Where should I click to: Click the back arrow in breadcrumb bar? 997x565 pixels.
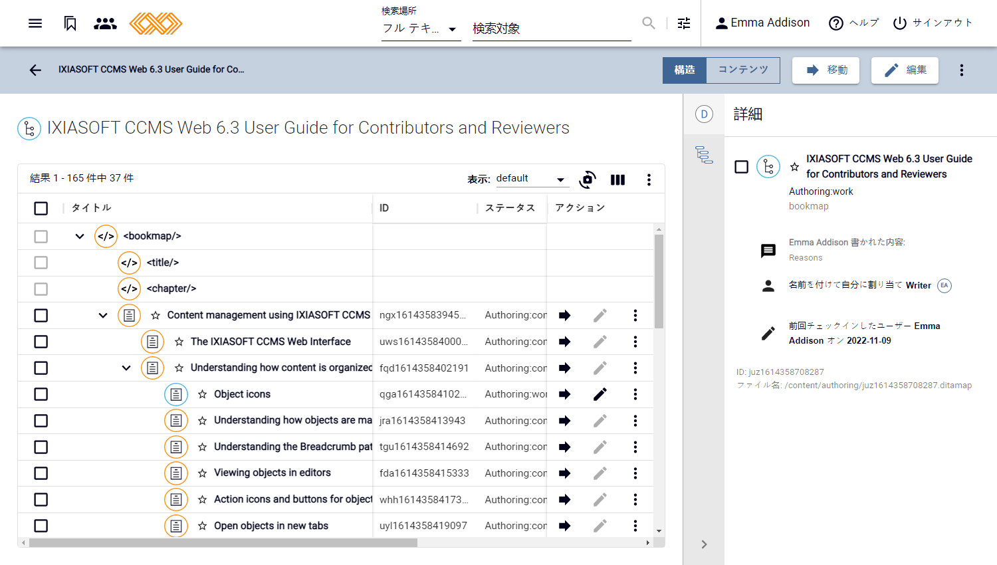(x=35, y=70)
